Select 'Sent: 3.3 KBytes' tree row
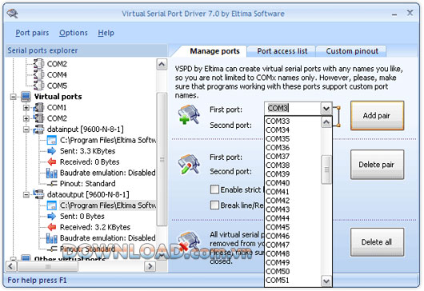 click(x=88, y=151)
